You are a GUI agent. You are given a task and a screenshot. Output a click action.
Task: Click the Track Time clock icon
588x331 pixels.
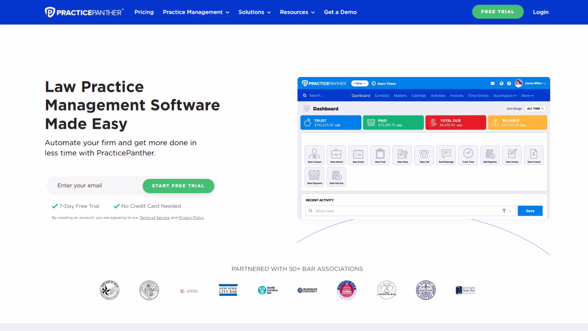click(x=468, y=155)
